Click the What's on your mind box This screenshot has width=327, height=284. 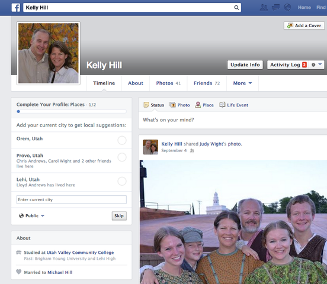(233, 120)
